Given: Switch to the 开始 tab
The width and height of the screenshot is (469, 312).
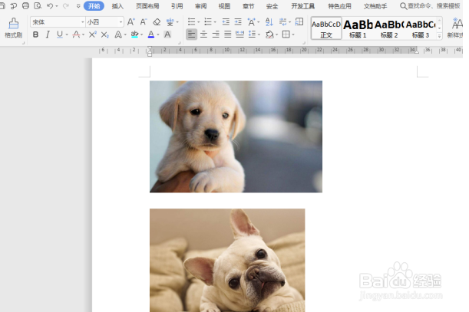Looking at the screenshot, I should tap(94, 6).
